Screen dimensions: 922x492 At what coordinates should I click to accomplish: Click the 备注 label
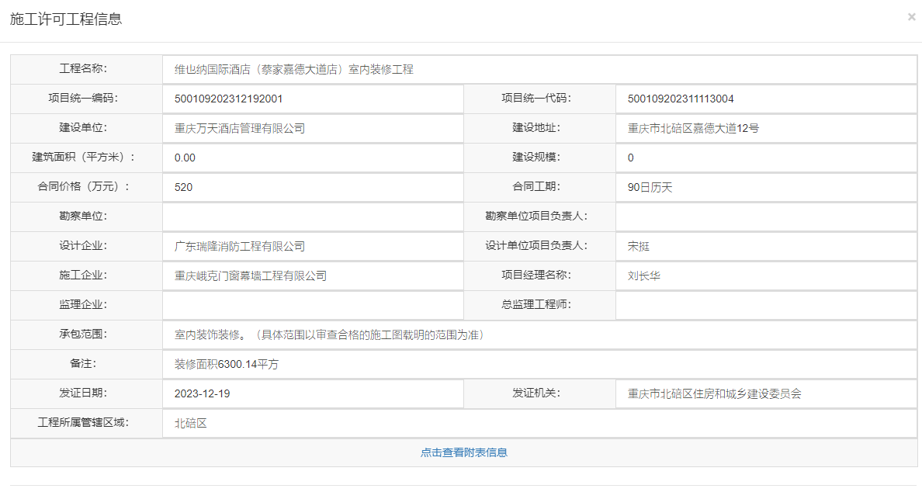coord(83,363)
